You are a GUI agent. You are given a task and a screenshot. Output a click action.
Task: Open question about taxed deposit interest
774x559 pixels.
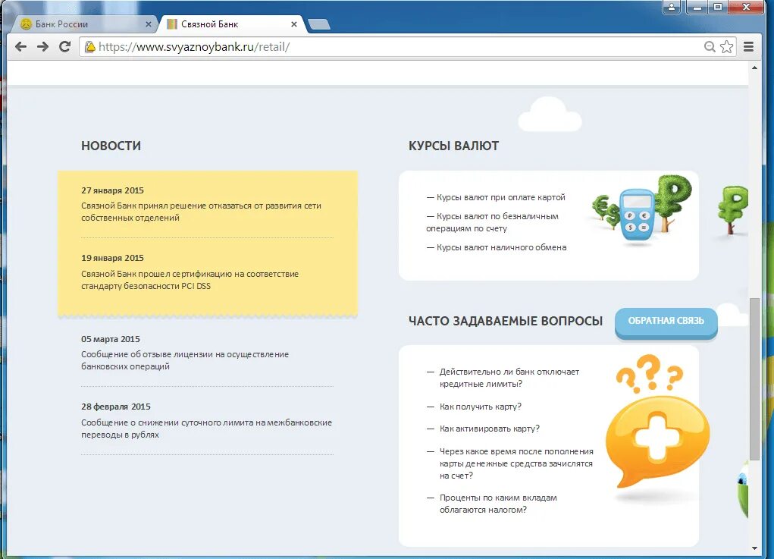pyautogui.click(x=498, y=504)
